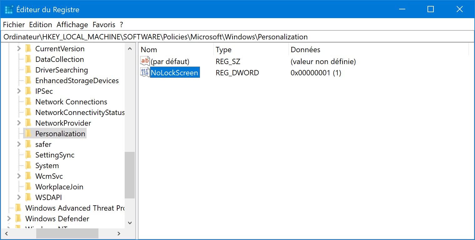Expand the WcmSvc key
475x240 pixels.
[19, 176]
